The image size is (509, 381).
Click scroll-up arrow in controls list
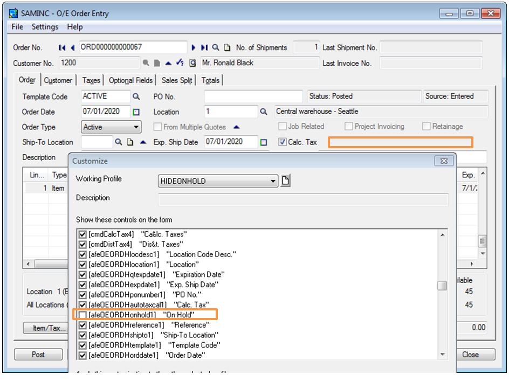coord(442,234)
